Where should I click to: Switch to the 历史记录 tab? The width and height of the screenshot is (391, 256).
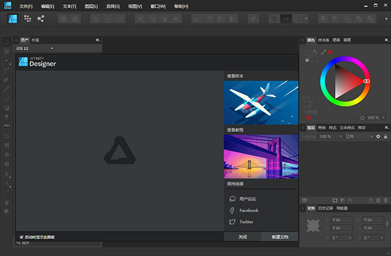(325, 208)
